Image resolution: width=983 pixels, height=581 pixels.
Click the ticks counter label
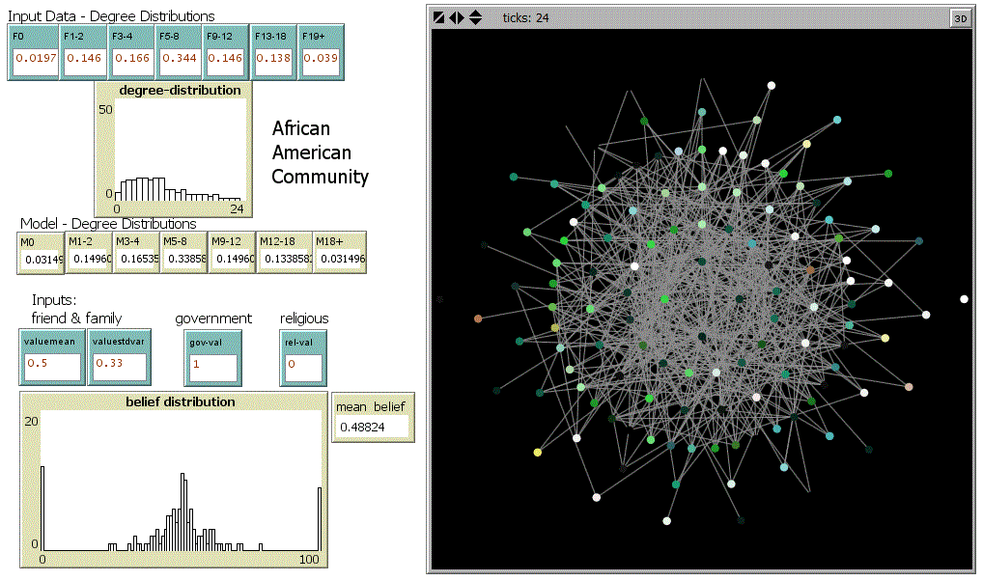525,17
